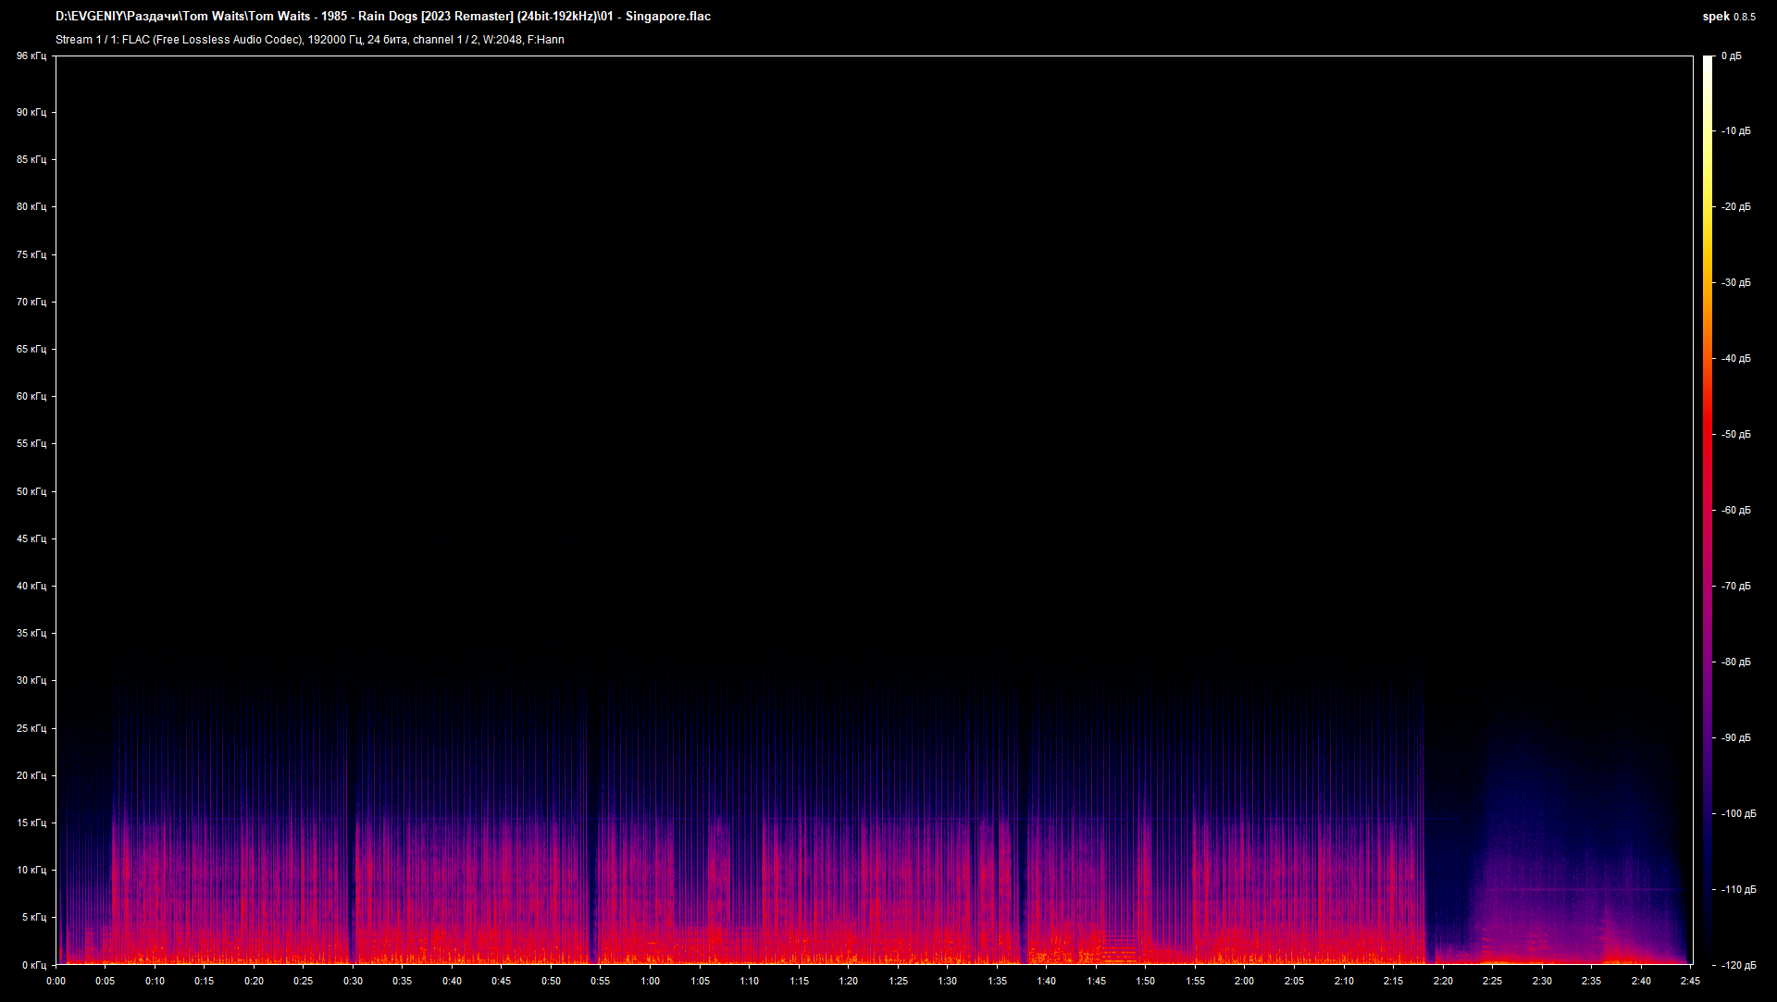Click the '0 кГц' frequency axis label
1777x1002 pixels.
33,966
